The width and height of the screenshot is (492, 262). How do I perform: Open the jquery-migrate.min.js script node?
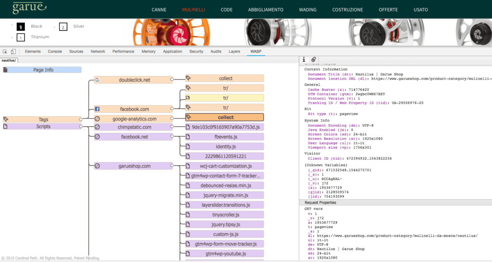(x=225, y=195)
